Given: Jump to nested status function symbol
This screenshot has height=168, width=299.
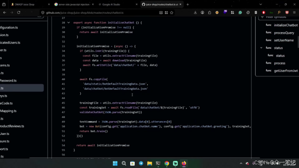Looking at the screenshot, I should [280, 56].
